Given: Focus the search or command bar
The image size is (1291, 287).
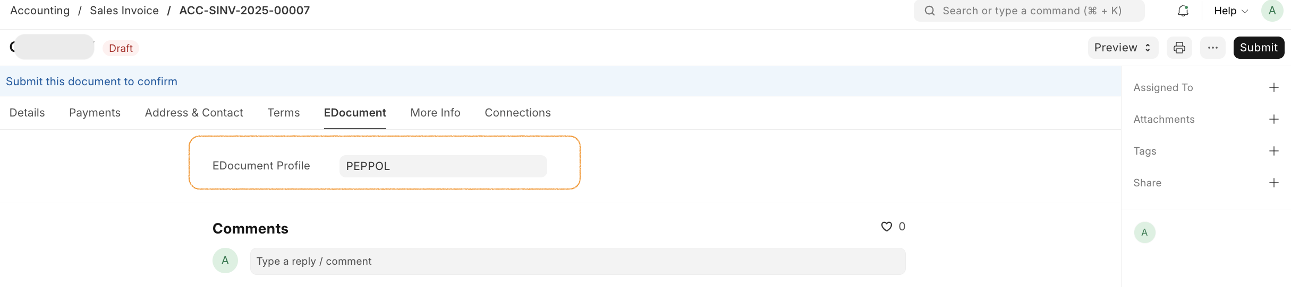Looking at the screenshot, I should 1029,11.
